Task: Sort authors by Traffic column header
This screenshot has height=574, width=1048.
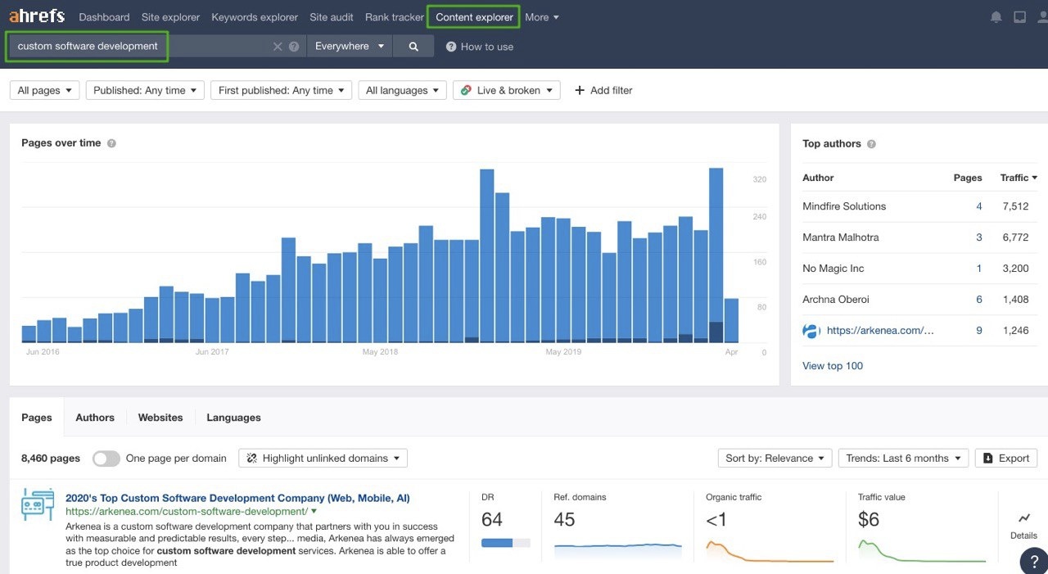Action: point(1018,178)
